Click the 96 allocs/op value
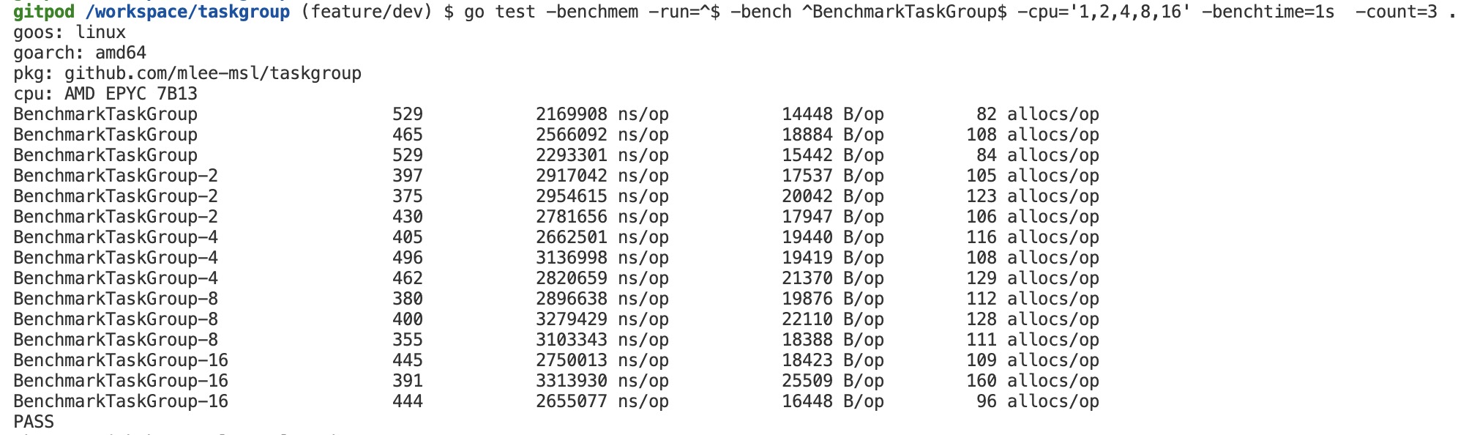The height and width of the screenshot is (435, 1477). point(1038,401)
